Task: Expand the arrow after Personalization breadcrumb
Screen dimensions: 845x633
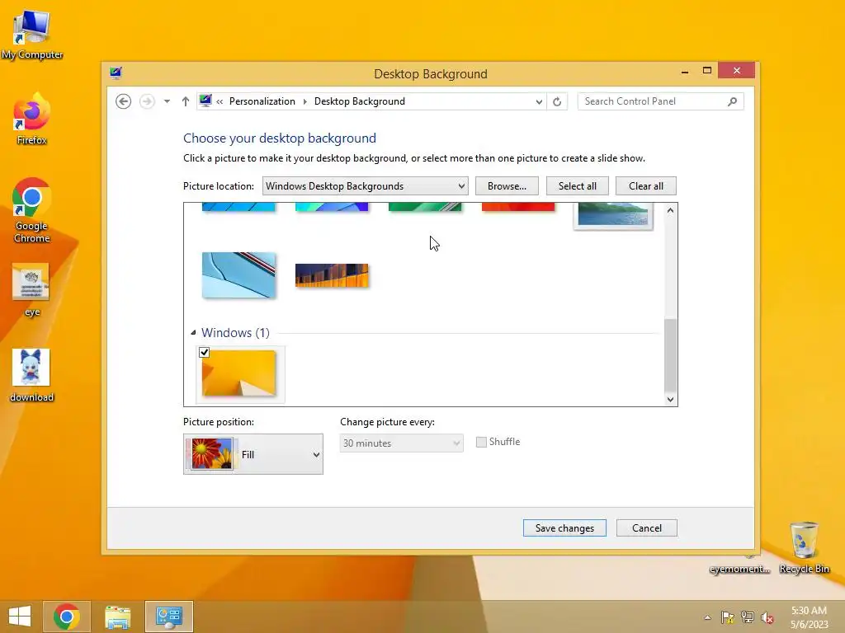Action: pos(305,101)
